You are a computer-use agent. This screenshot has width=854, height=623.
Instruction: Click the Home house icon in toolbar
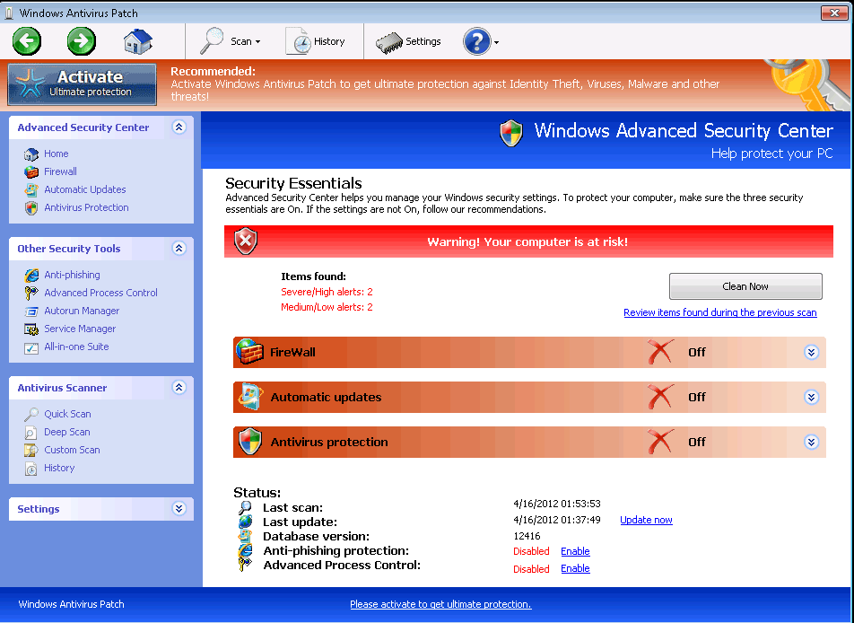[x=137, y=40]
